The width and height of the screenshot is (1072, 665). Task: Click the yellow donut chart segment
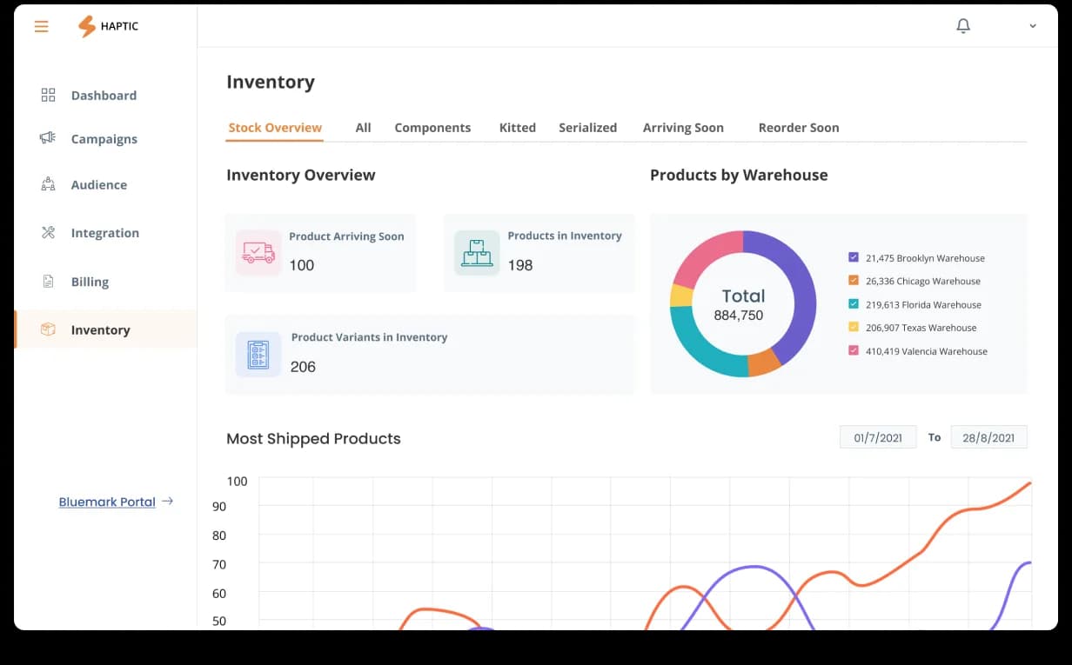tap(681, 296)
